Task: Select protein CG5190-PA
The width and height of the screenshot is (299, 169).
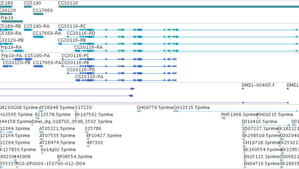Action: 37,55
